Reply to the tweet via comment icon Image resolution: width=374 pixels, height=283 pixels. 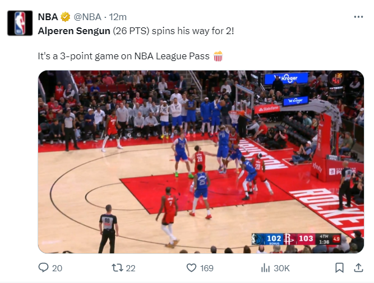click(43, 268)
